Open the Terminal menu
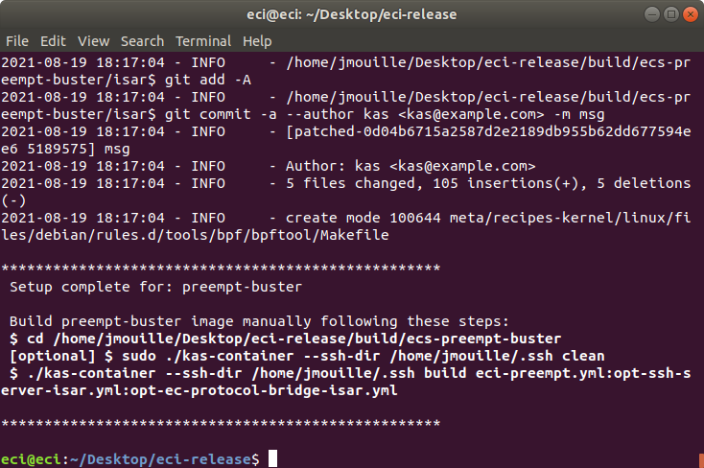This screenshot has width=704, height=468. [x=203, y=41]
